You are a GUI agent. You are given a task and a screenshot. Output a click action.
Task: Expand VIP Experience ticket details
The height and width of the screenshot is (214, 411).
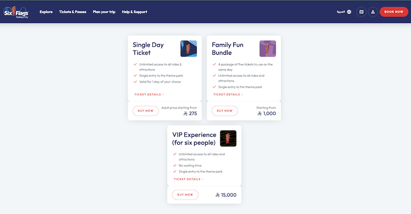point(189,179)
